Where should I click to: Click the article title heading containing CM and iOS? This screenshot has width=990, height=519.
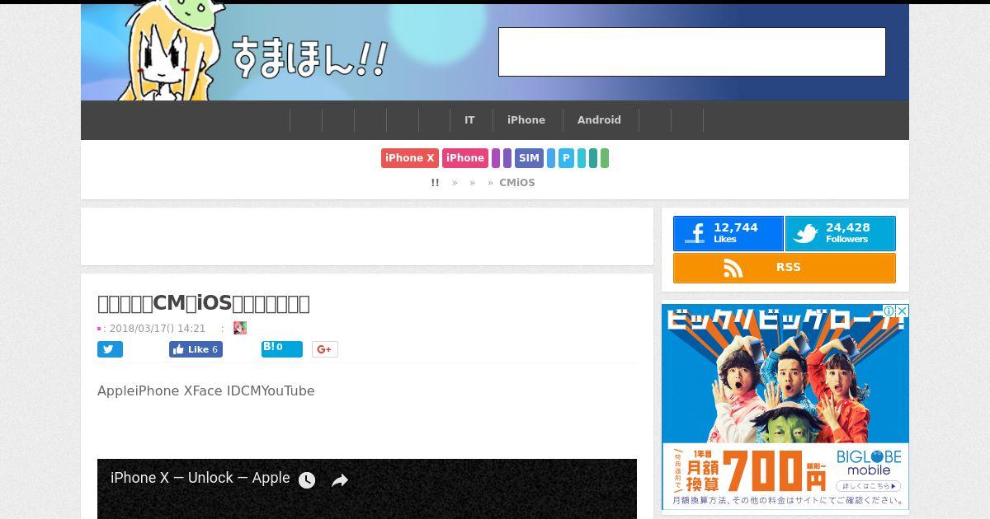click(204, 303)
